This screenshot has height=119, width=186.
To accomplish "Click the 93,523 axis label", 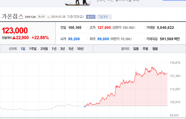I will pos(175,115).
